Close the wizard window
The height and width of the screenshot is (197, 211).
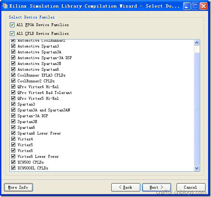click(203, 6)
